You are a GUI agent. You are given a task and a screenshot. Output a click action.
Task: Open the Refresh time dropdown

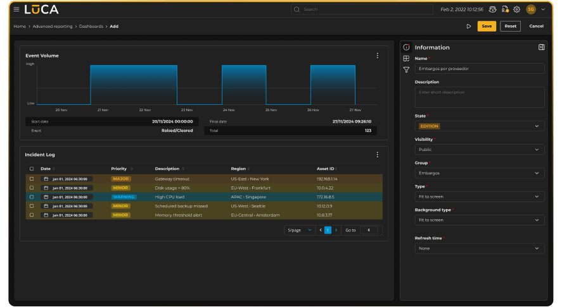coord(480,248)
